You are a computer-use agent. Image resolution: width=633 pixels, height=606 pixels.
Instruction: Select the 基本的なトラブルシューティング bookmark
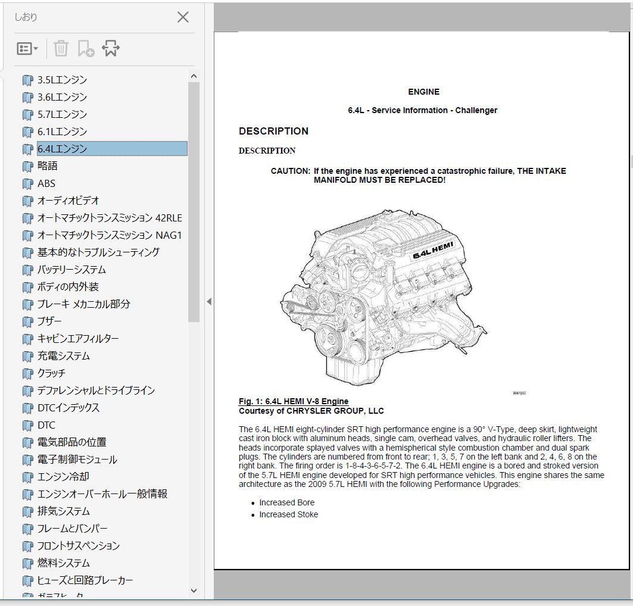98,252
